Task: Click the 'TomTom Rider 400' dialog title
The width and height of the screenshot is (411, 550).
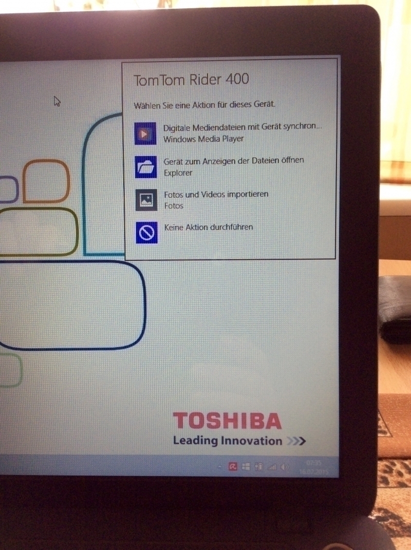Action: pyautogui.click(x=191, y=80)
